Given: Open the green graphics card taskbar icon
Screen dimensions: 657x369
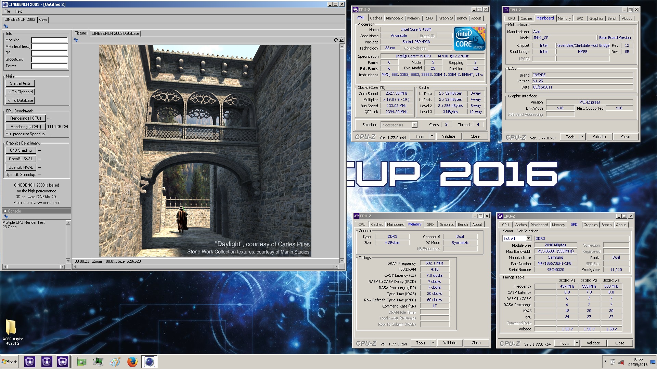Looking at the screenshot, I should point(81,361).
